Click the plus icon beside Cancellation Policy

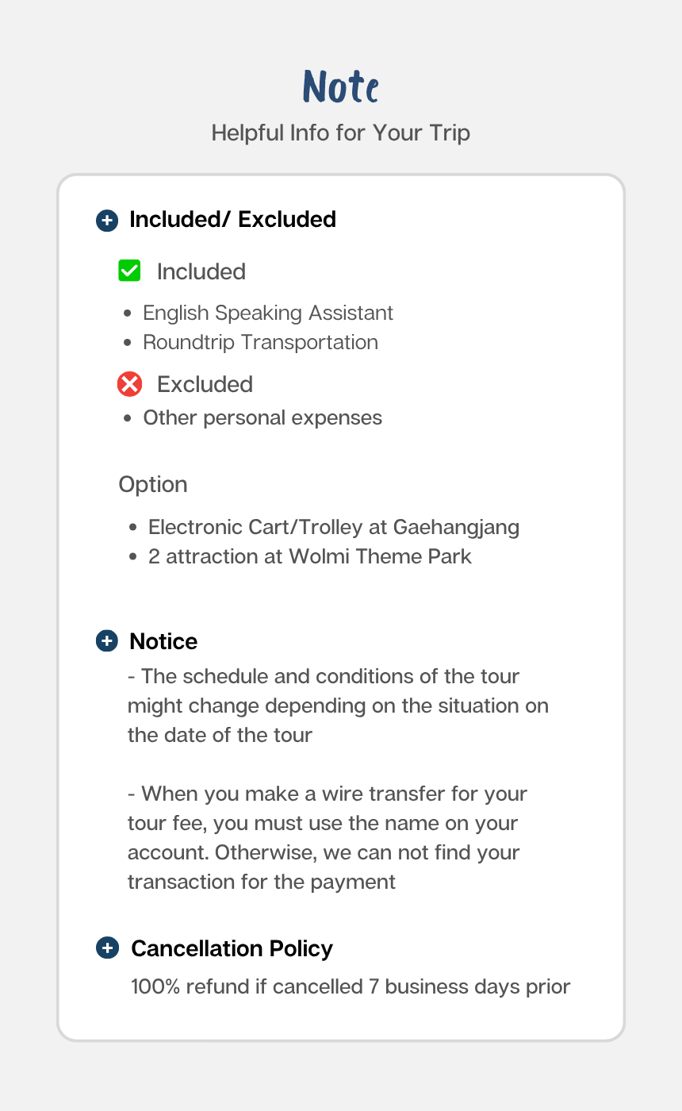(x=107, y=948)
